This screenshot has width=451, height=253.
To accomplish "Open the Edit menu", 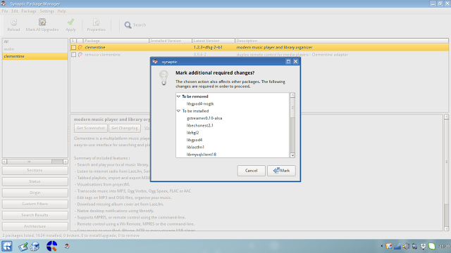I will (x=15, y=11).
